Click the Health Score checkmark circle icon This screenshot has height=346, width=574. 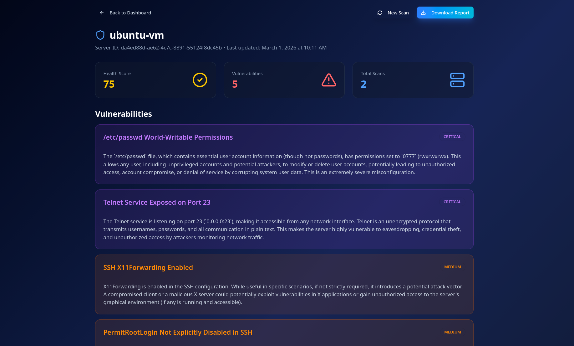coord(200,80)
